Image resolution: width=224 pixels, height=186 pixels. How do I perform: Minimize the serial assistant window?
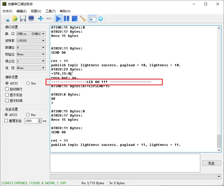[194, 4]
